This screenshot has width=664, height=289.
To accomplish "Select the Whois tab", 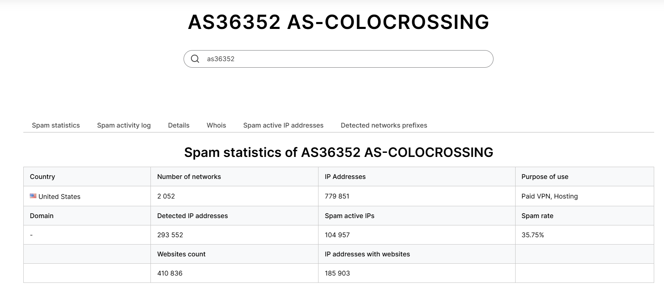I will (216, 125).
